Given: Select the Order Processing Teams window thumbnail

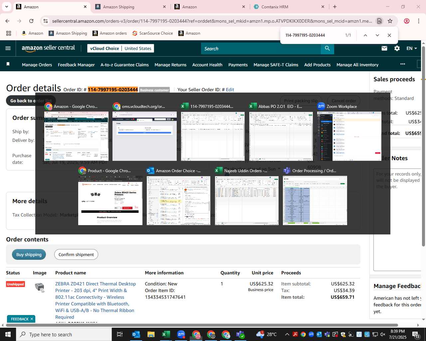Looking at the screenshot, I should (315, 200).
